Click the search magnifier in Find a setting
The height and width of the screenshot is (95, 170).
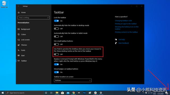point(48,18)
